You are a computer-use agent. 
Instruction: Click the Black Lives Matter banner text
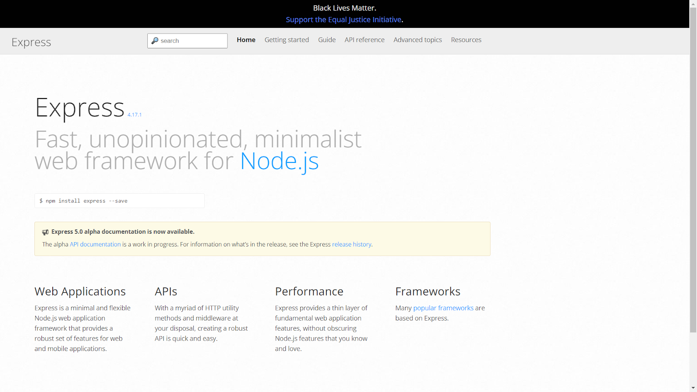click(345, 8)
